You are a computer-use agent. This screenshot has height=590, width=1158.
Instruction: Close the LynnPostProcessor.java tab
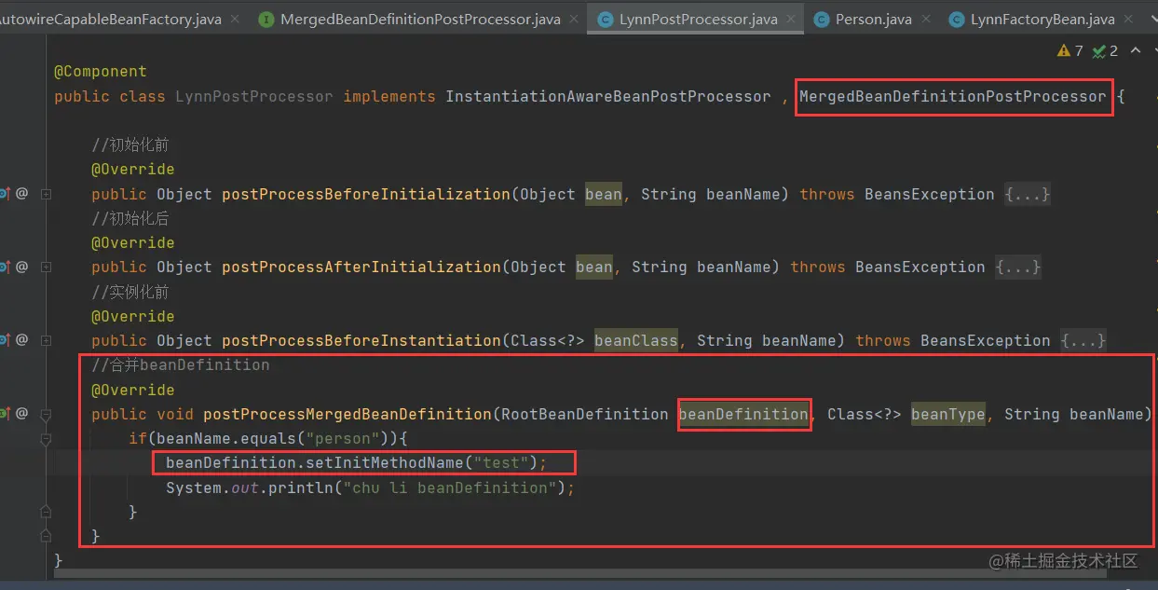[x=790, y=19]
